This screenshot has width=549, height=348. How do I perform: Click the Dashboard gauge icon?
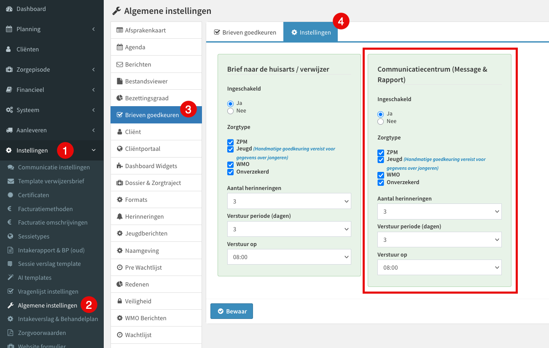9,9
